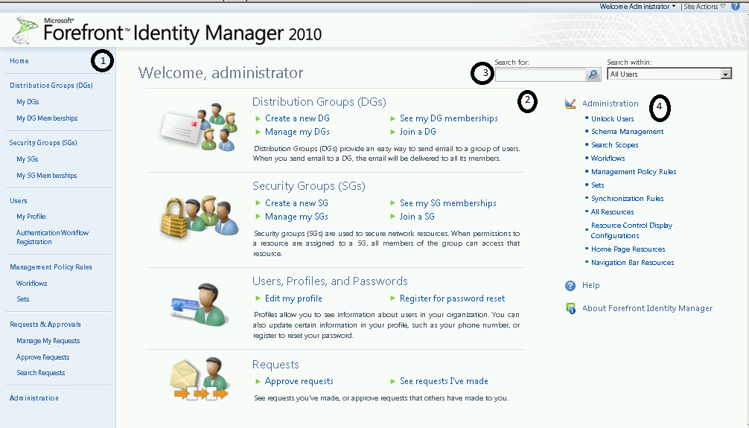Open My Profile in sidebar
The height and width of the screenshot is (428, 749).
pos(31,217)
